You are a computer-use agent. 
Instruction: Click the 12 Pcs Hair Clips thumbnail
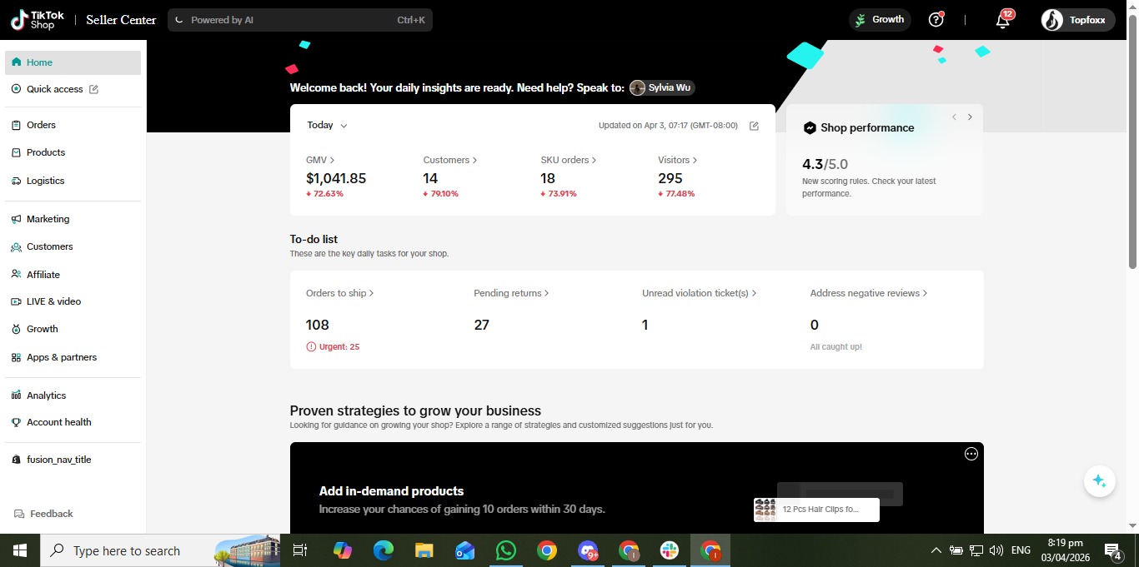[765, 510]
